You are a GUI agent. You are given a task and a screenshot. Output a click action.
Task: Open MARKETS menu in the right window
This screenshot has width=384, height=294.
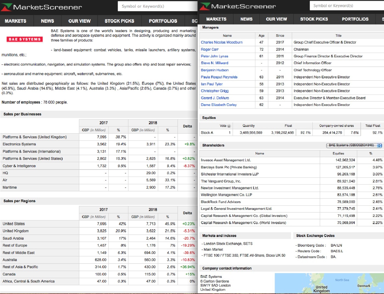coord(216,19)
